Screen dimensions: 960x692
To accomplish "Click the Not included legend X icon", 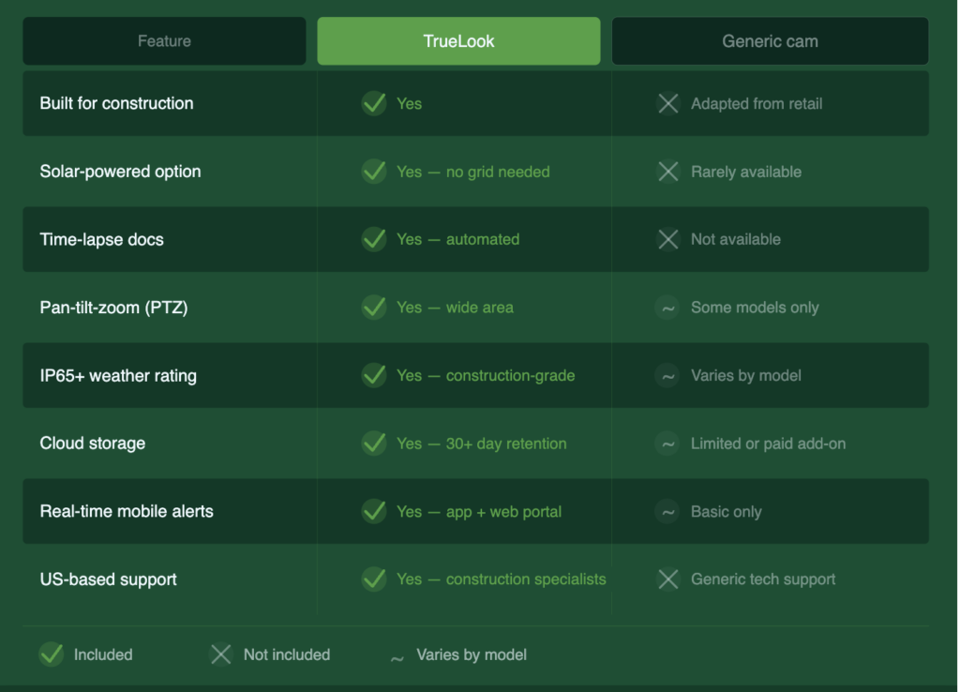I will point(221,654).
